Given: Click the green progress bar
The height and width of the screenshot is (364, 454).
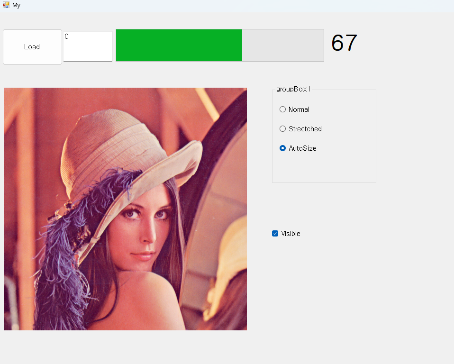Looking at the screenshot, I should coord(220,45).
